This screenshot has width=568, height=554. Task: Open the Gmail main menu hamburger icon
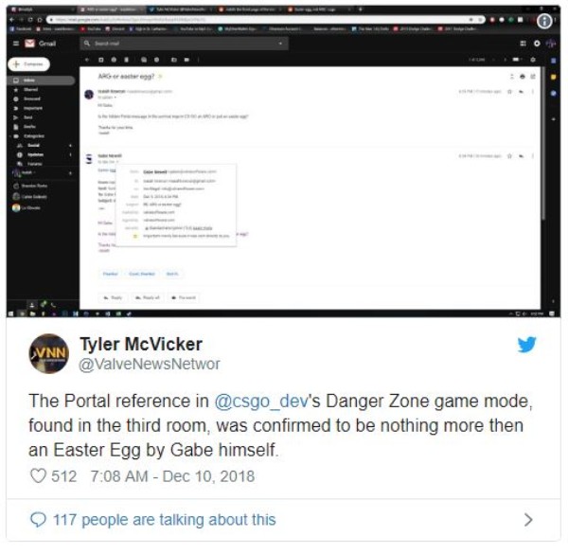[x=16, y=44]
